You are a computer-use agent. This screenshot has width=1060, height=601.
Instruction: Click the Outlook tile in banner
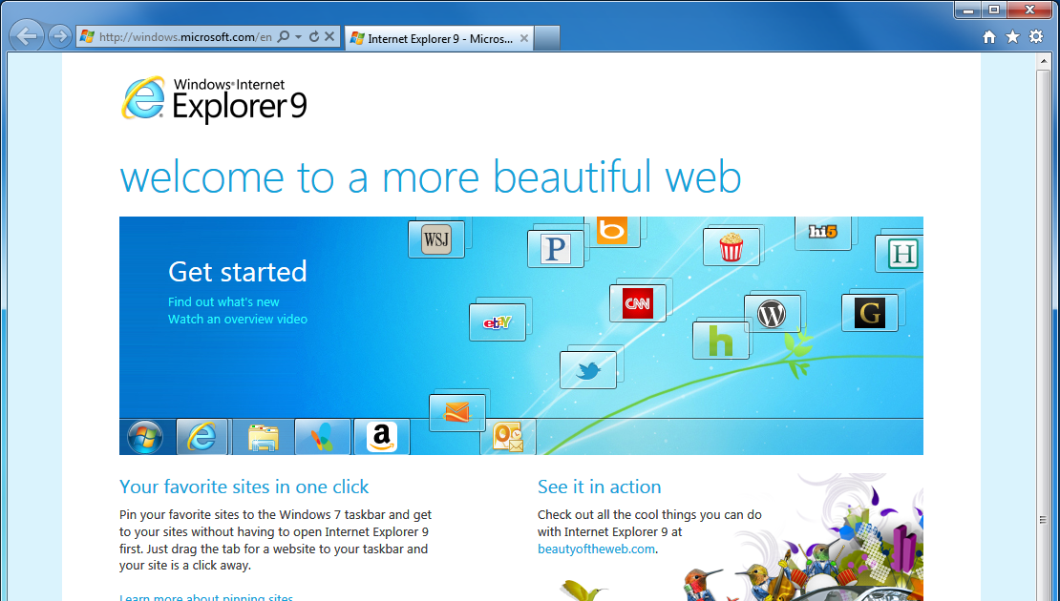[508, 436]
